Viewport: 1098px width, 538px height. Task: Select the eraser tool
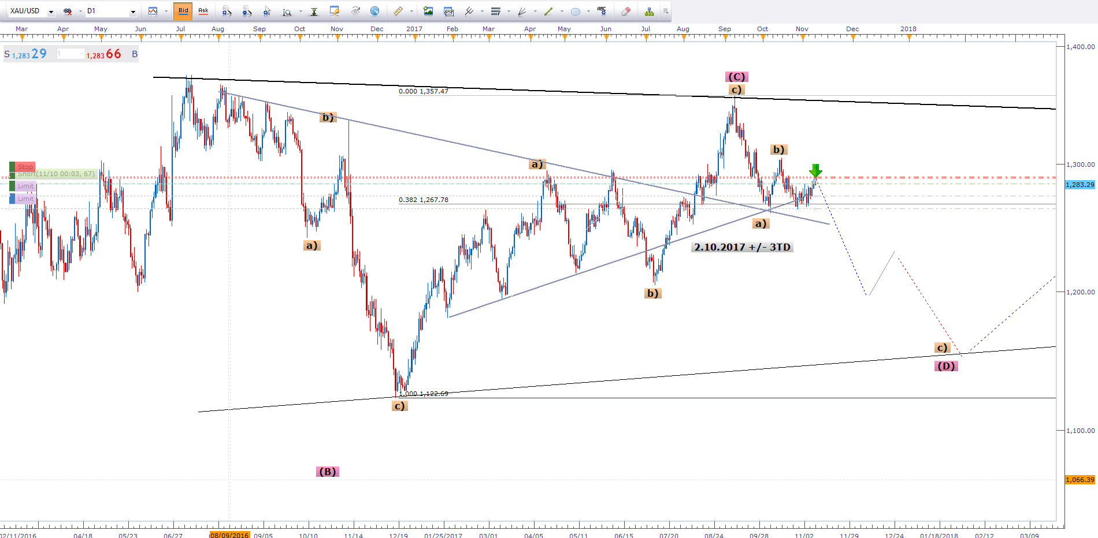click(x=625, y=11)
